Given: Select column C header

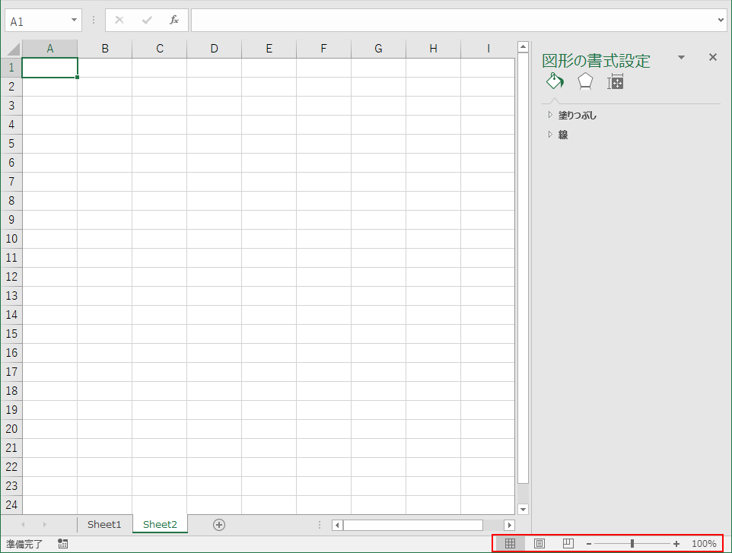Looking at the screenshot, I should click(160, 49).
